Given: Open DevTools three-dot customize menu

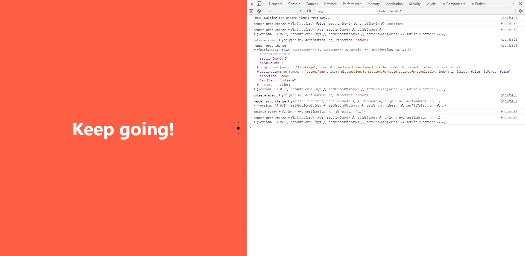Looking at the screenshot, I should tap(513, 4).
